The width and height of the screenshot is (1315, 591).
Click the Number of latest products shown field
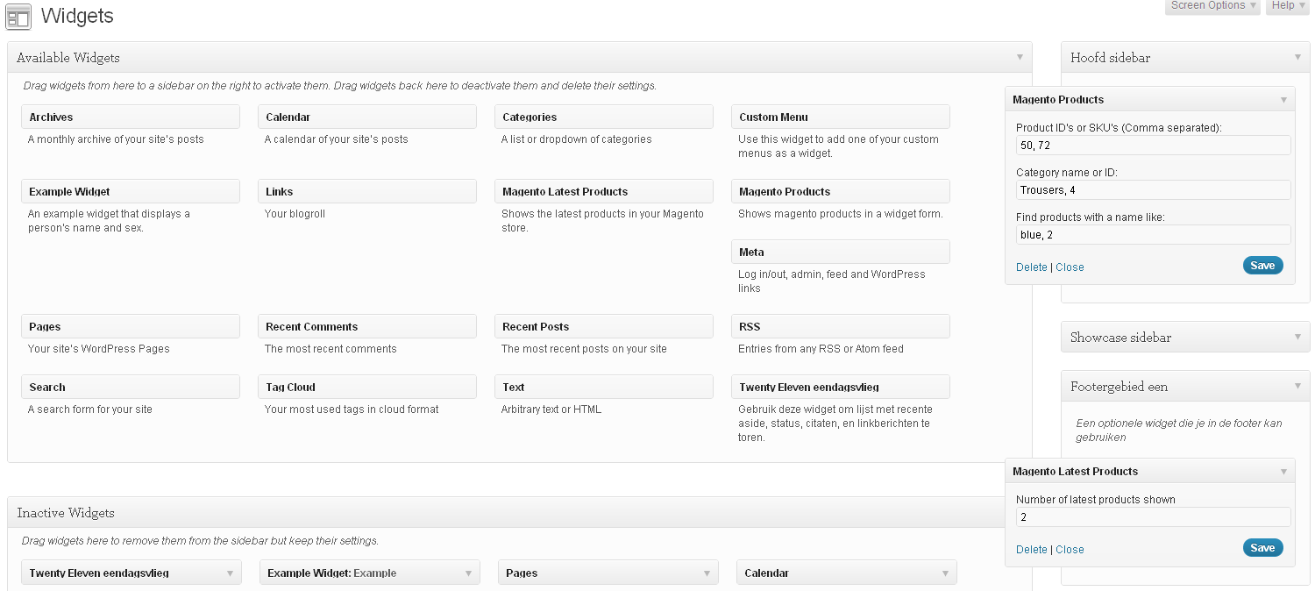[x=1154, y=516]
